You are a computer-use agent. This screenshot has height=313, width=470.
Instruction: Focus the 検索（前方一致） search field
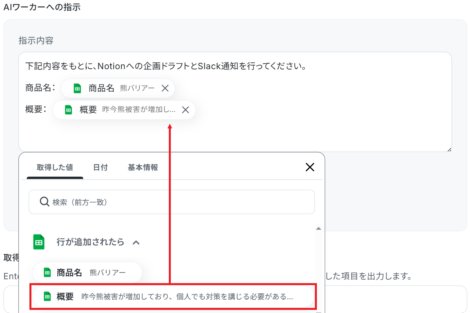point(172,202)
